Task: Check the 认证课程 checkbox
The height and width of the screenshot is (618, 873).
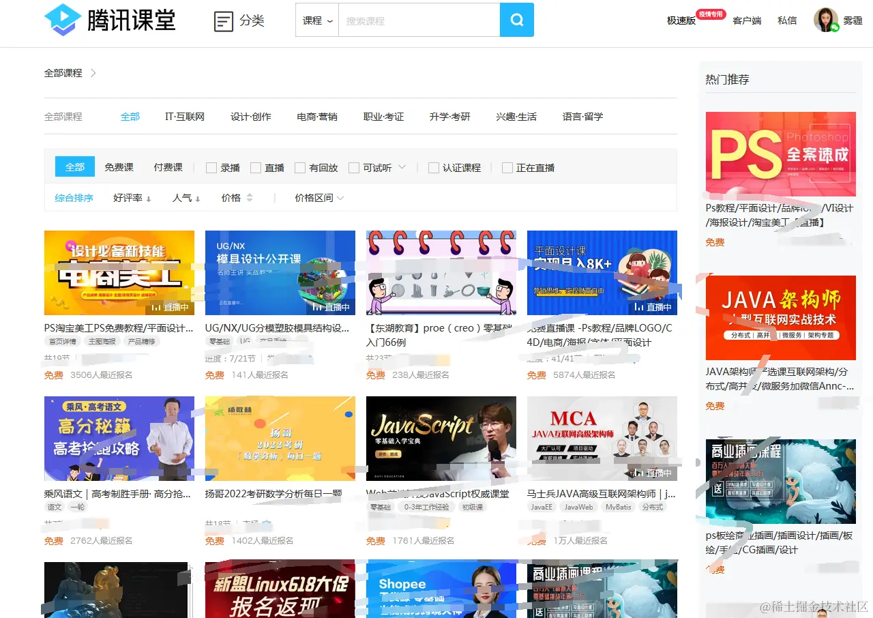Action: (434, 168)
